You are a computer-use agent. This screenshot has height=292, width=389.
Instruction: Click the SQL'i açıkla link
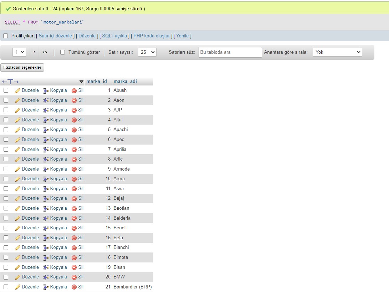click(114, 36)
